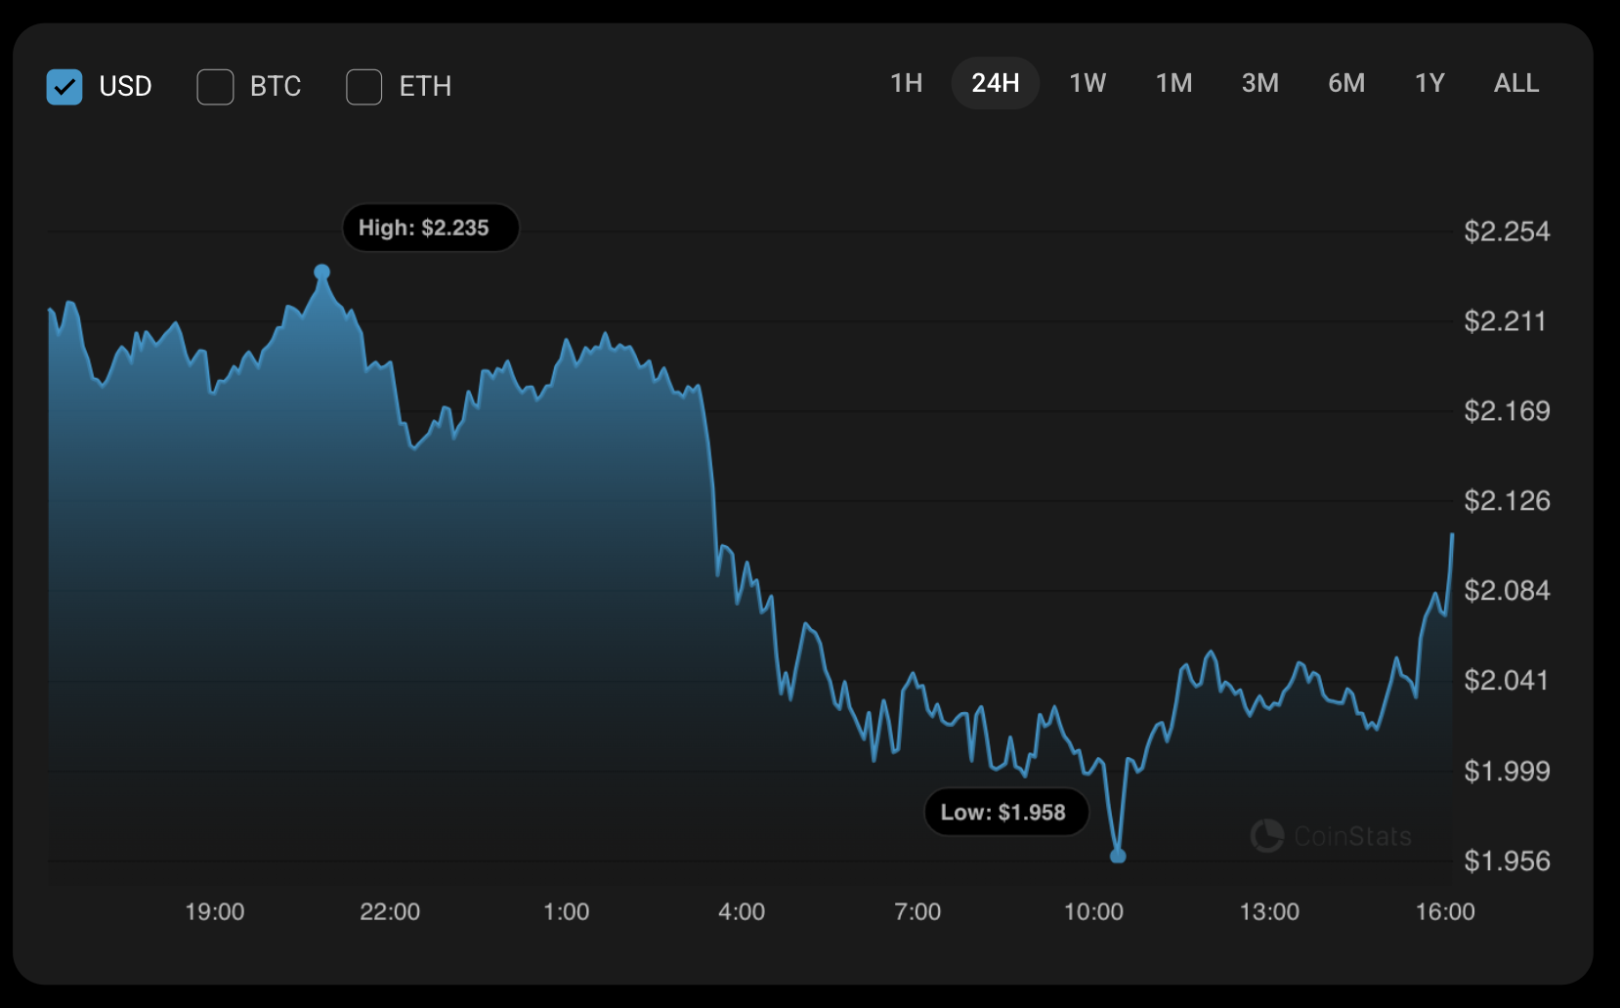
Task: Select the ALL time range
Action: (x=1515, y=83)
